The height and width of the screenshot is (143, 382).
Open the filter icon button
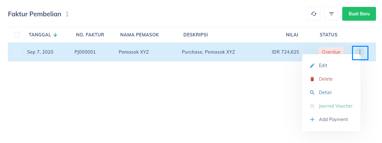331,14
